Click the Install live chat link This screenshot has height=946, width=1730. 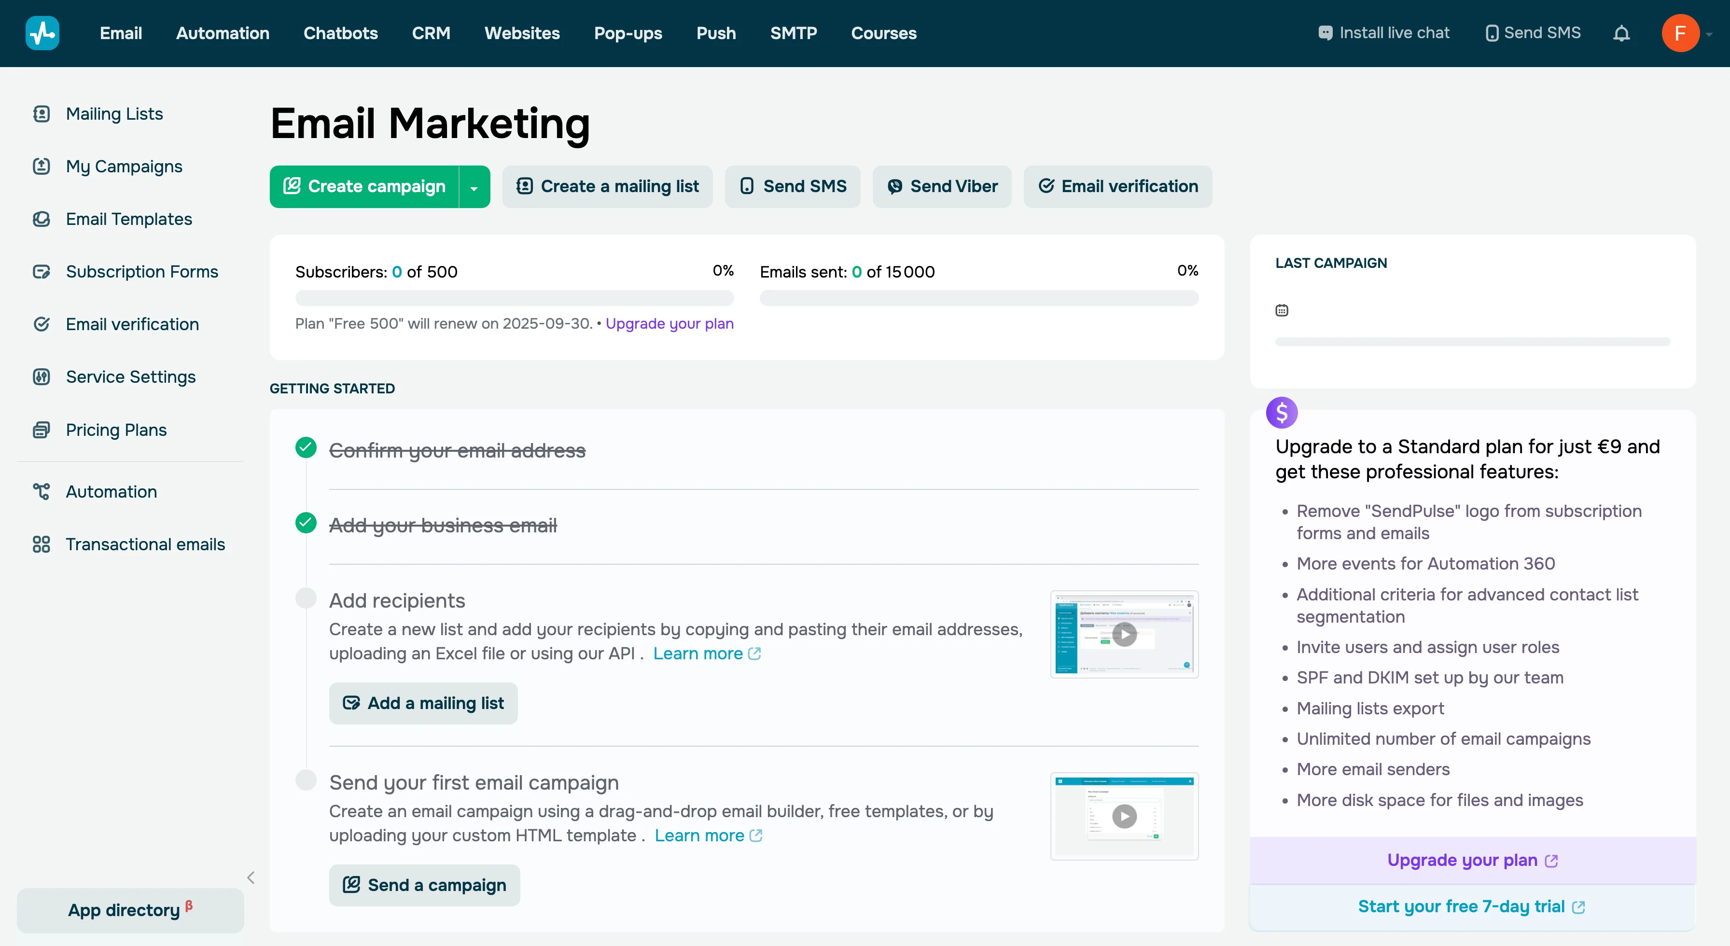tap(1383, 33)
